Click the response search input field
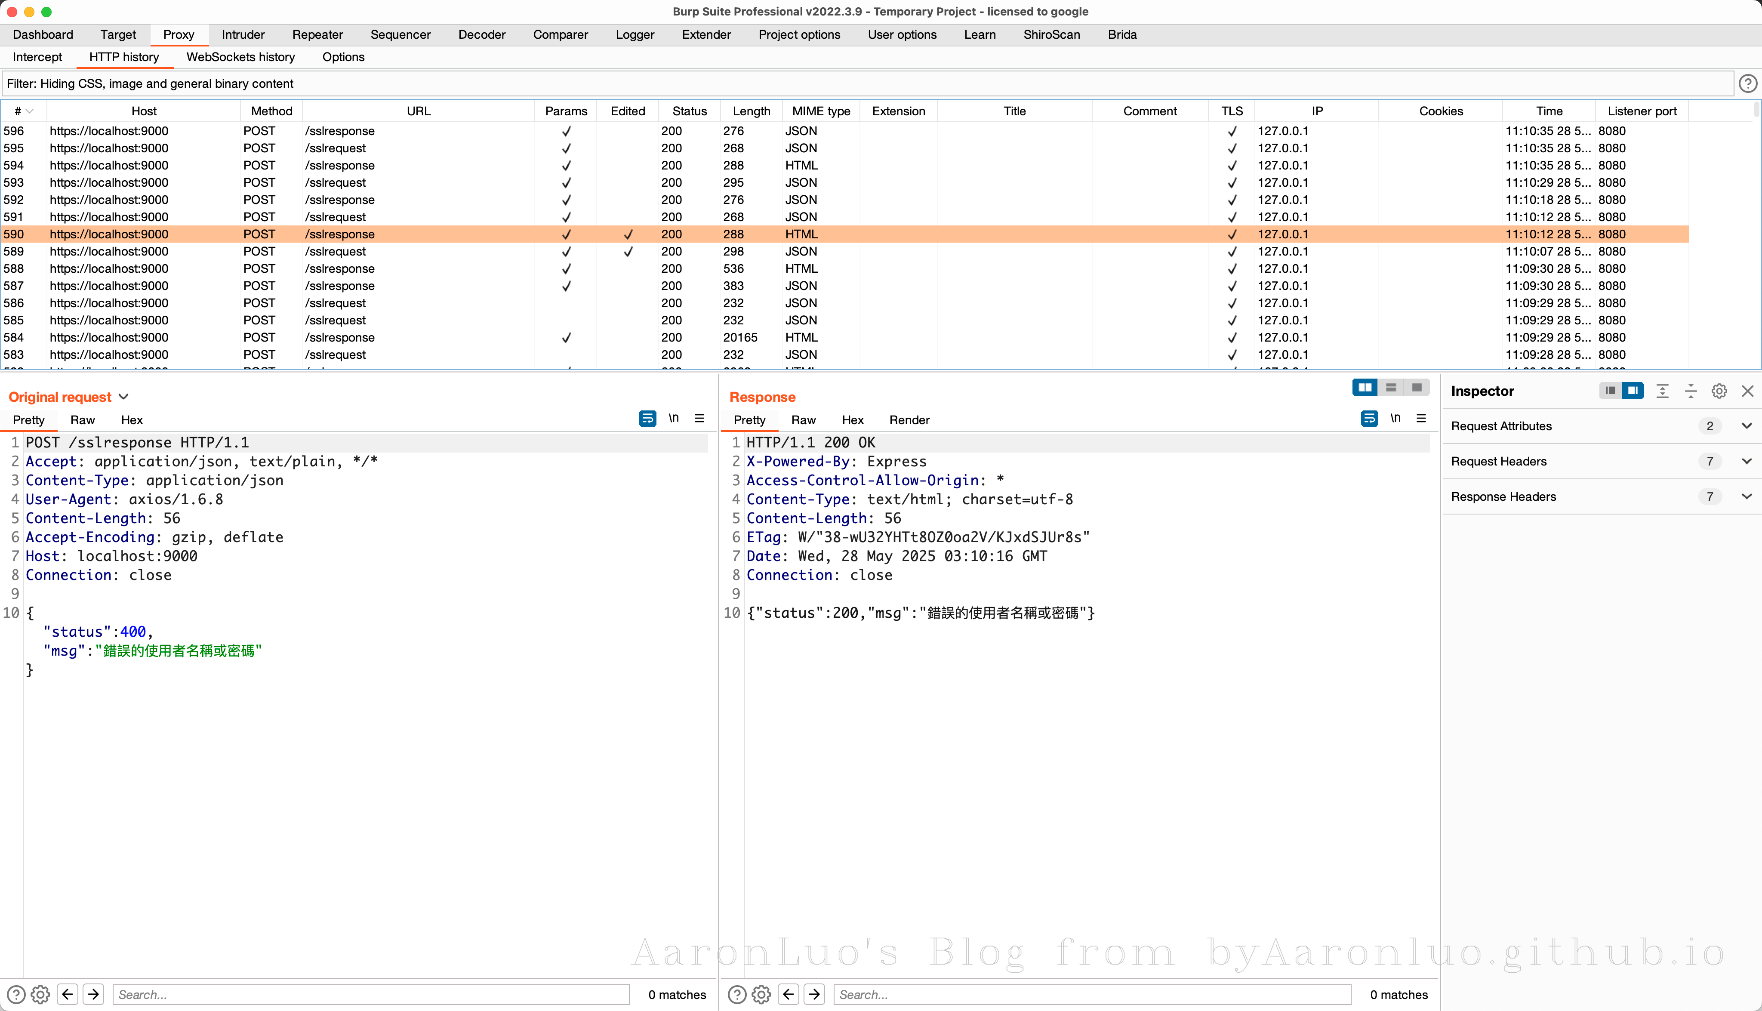Viewport: 1762px width, 1011px height. pos(1091,994)
